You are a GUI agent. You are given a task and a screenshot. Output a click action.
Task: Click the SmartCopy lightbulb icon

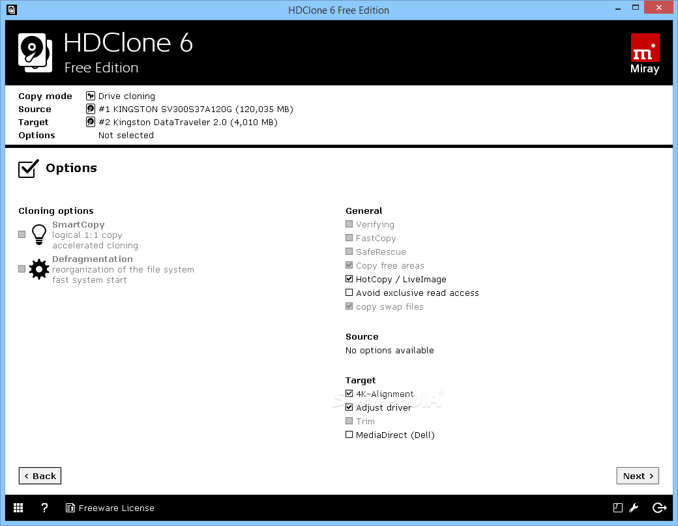(39, 235)
